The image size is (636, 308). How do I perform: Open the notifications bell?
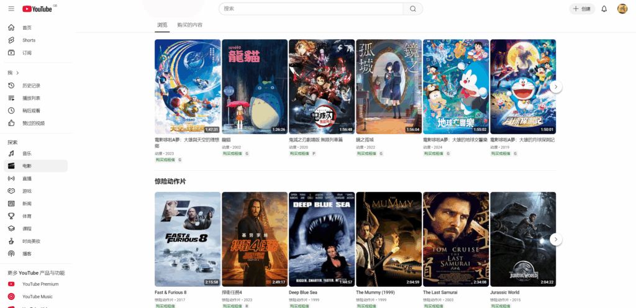click(x=604, y=9)
